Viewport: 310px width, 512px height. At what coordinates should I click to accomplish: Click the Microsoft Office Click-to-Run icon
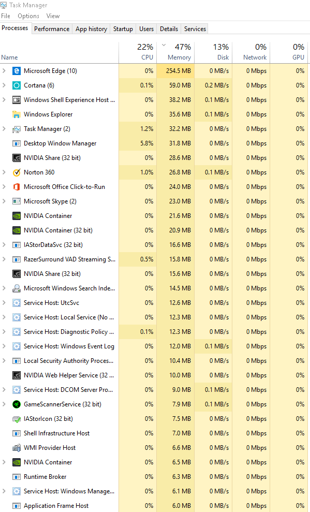tap(16, 186)
